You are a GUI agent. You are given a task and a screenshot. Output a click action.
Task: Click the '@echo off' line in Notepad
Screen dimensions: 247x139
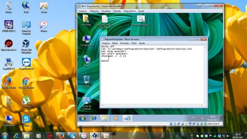pyautogui.click(x=108, y=47)
